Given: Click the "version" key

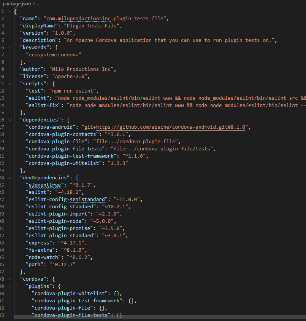Looking at the screenshot, I should tap(33, 33).
